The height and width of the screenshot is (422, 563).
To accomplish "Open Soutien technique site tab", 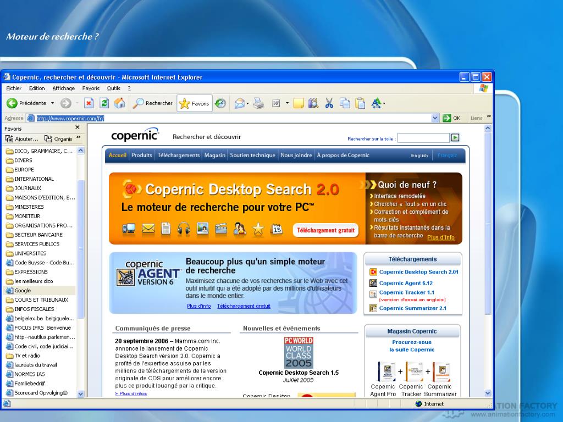I will tap(252, 156).
